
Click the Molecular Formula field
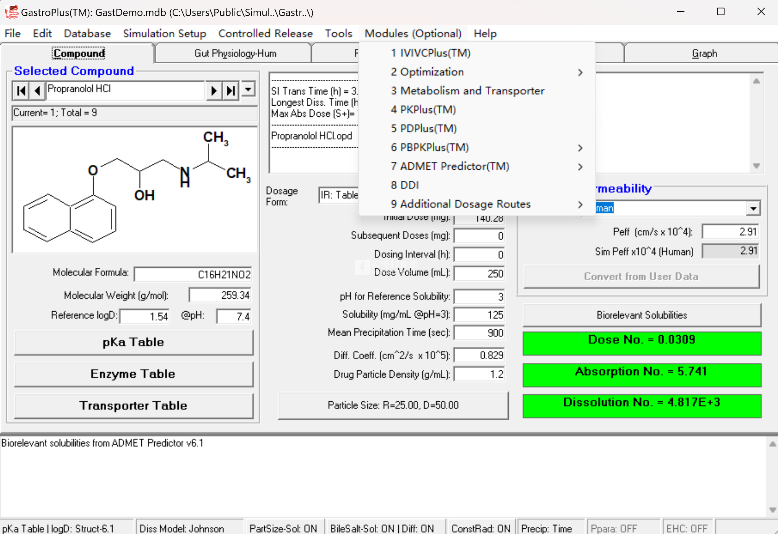(193, 274)
